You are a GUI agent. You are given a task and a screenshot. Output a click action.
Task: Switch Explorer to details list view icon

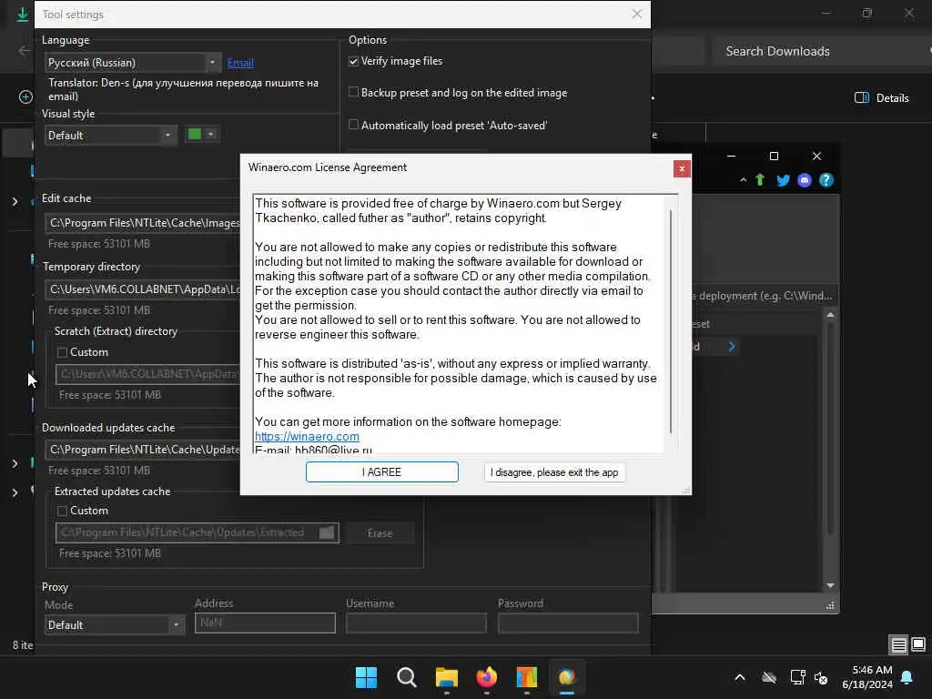(x=898, y=644)
